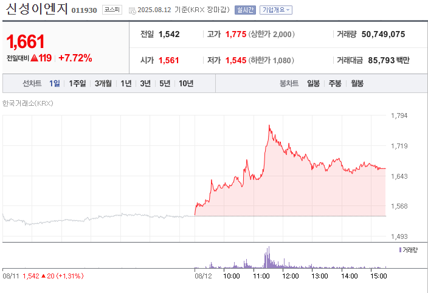This screenshot has width=428, height=293.
Task: Click the stock code 011930
Action: [84, 10]
